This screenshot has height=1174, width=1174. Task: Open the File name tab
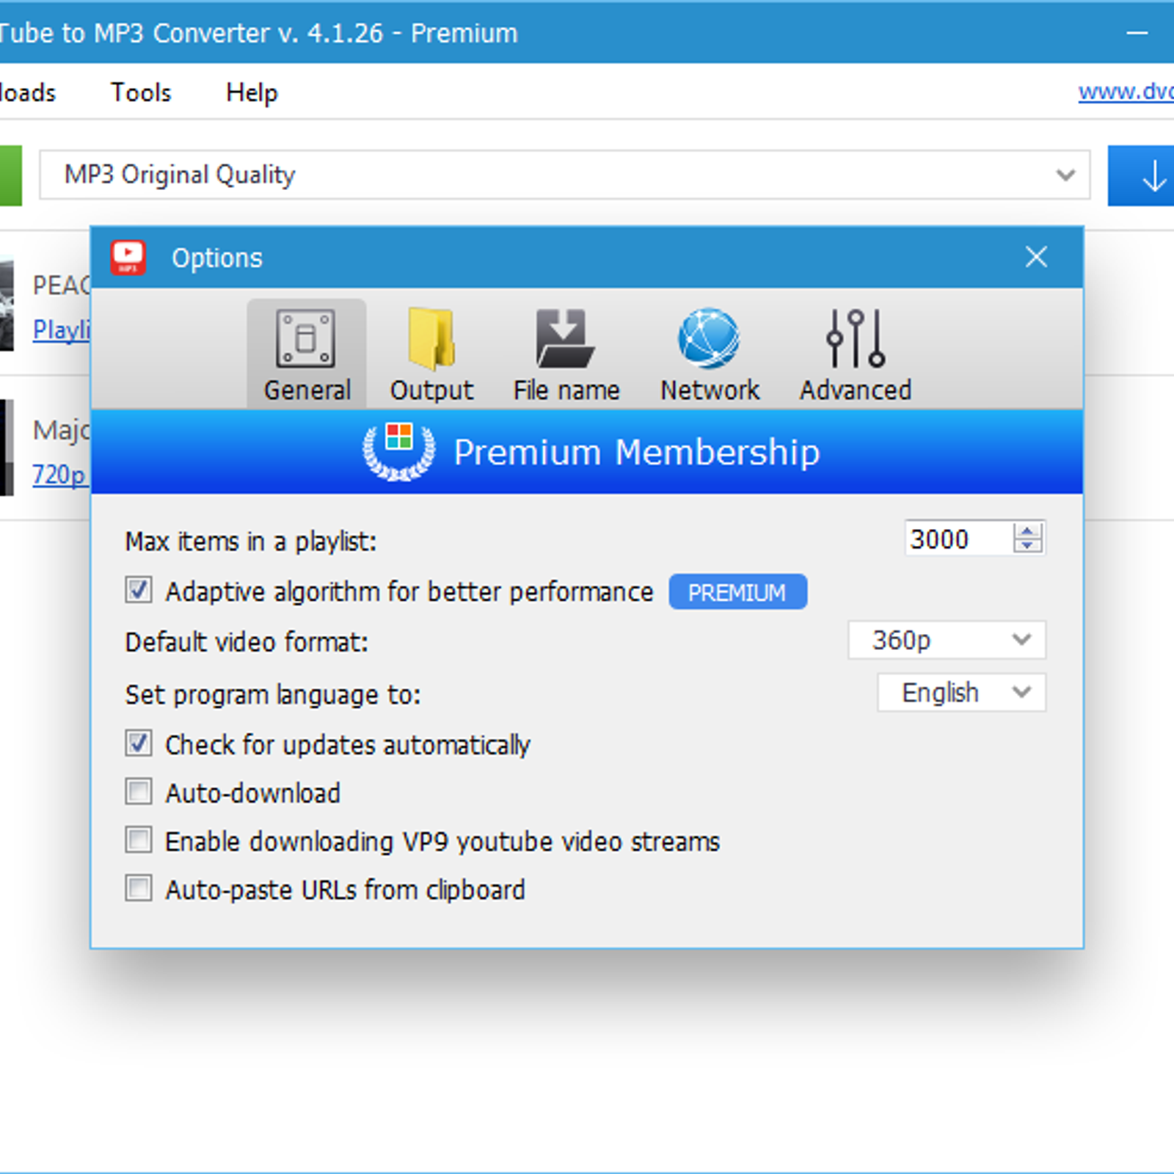point(566,354)
